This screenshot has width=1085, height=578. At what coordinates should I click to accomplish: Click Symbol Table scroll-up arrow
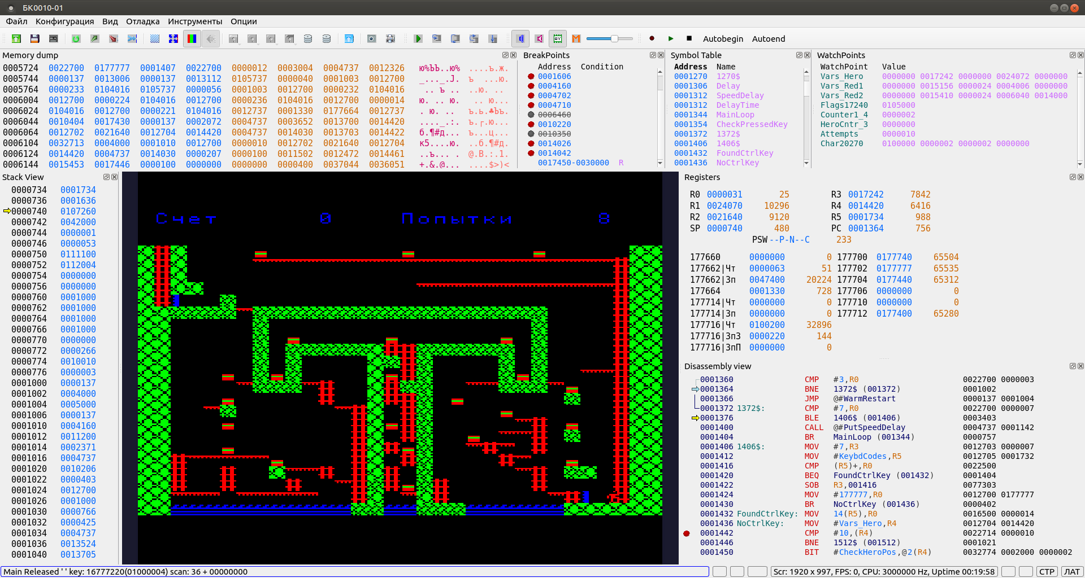click(806, 72)
